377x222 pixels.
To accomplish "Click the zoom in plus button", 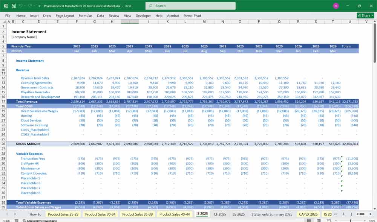I will pos(365,220).
